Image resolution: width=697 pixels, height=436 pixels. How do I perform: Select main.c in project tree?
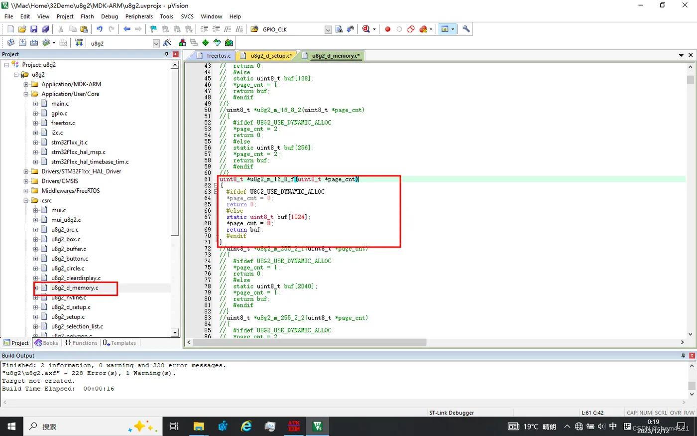point(60,104)
